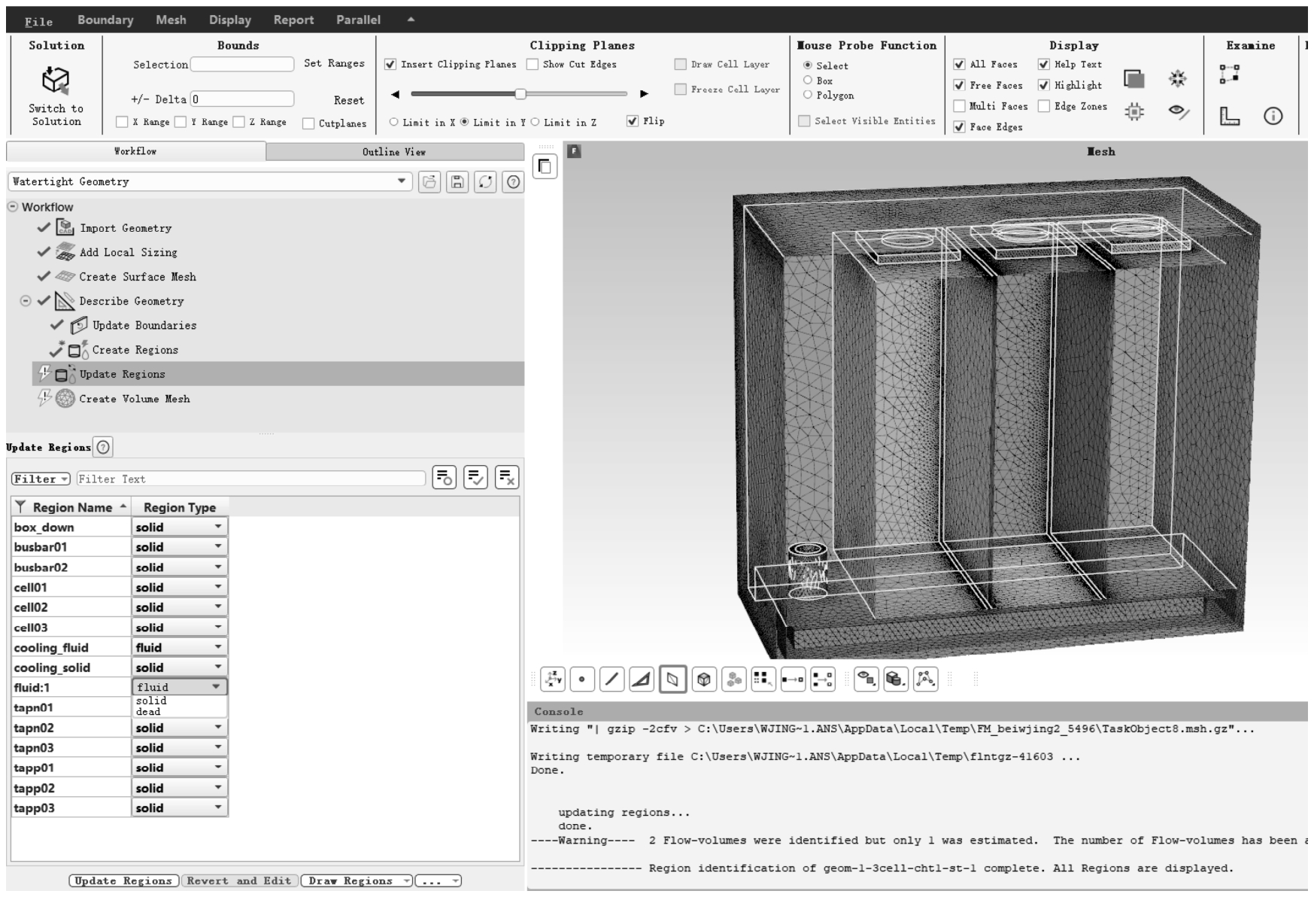The height and width of the screenshot is (897, 1314).
Task: Open workflow help question mark icon
Action: click(513, 182)
